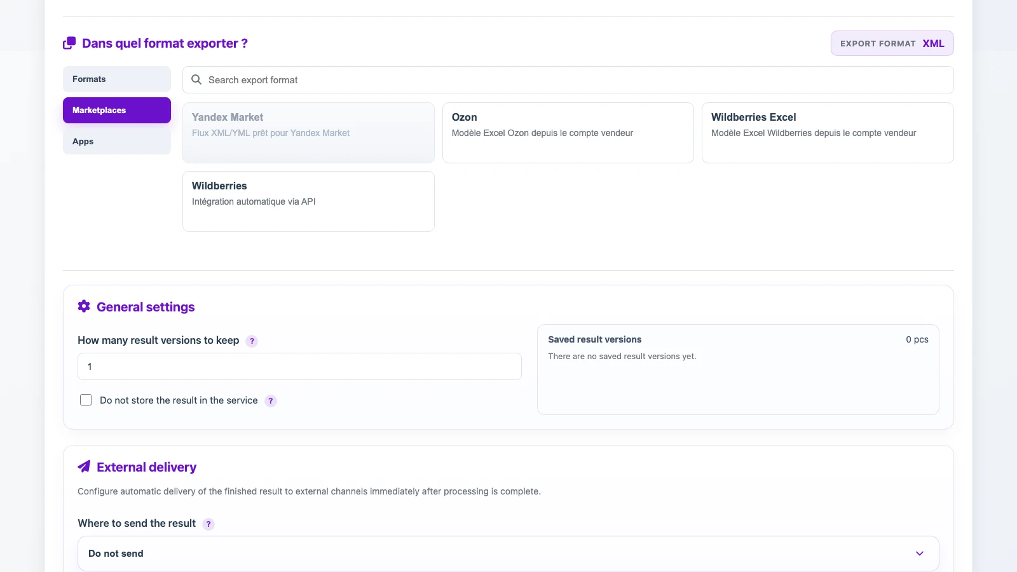This screenshot has width=1017, height=572.
Task: Click the External delivery paper plane icon
Action: [x=84, y=466]
